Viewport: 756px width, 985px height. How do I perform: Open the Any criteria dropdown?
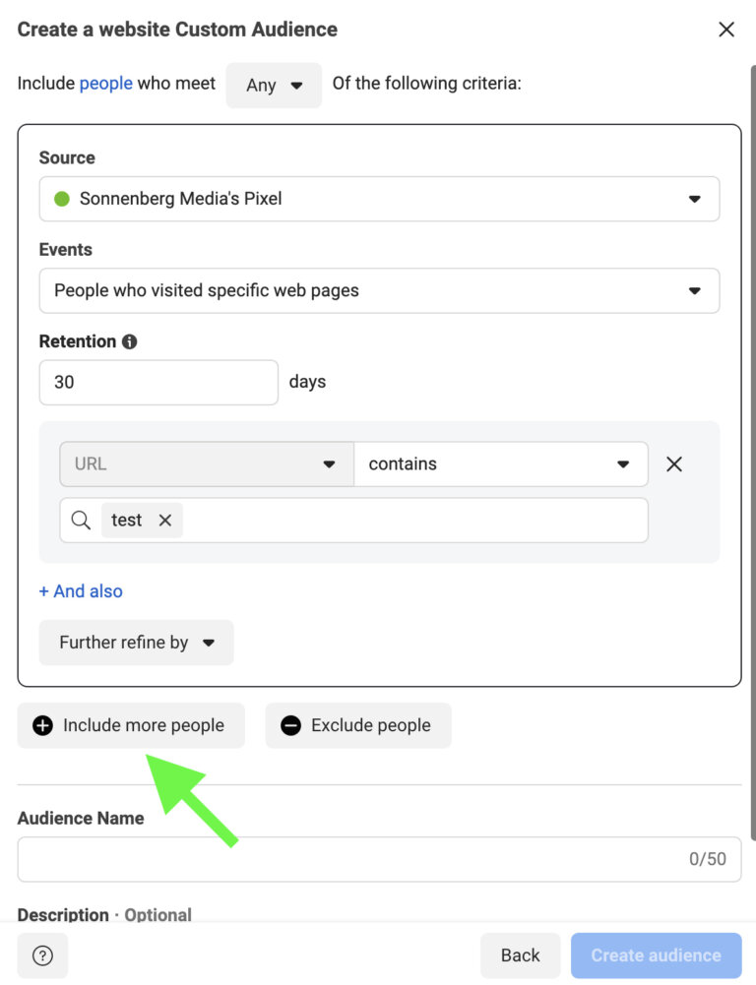tap(274, 86)
